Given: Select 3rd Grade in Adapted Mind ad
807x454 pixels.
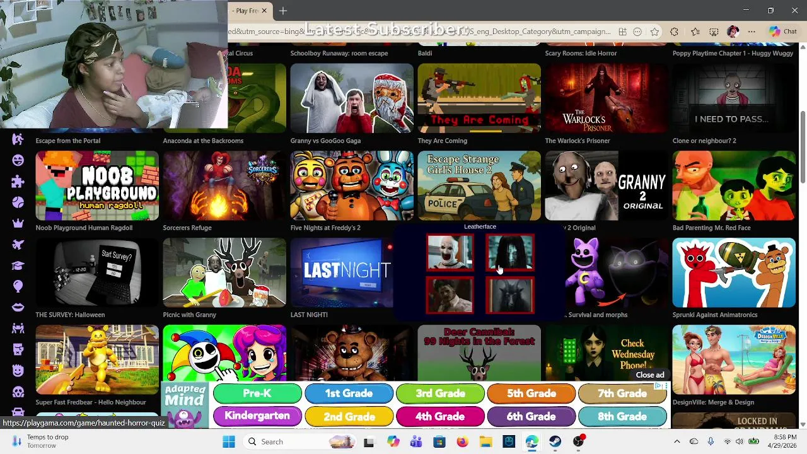Looking at the screenshot, I should point(440,393).
